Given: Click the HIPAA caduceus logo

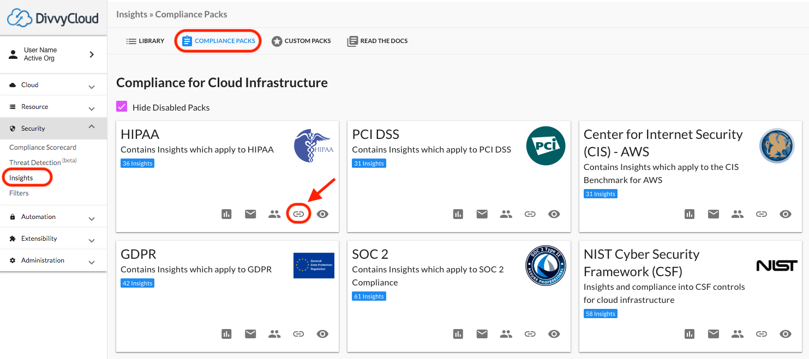Looking at the screenshot, I should click(x=314, y=146).
